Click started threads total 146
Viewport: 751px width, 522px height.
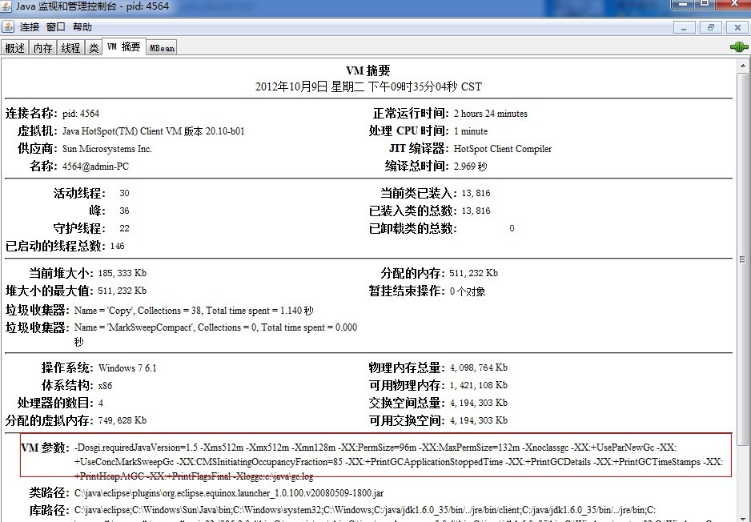[117, 246]
